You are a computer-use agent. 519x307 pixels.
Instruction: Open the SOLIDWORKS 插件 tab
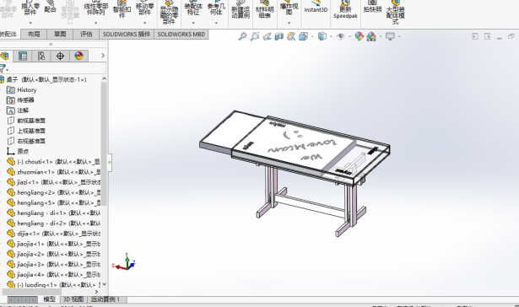tap(127, 34)
